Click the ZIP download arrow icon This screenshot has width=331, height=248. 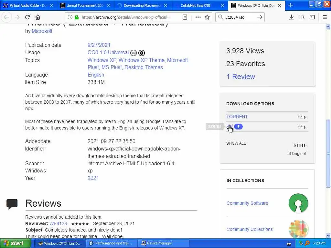pos(238,127)
